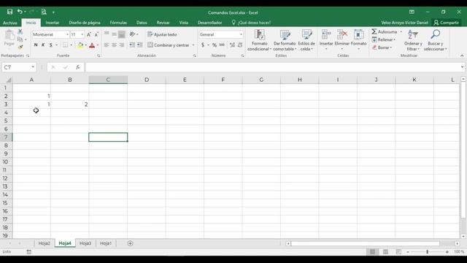Open Estilos de celda gallery

coord(306,40)
